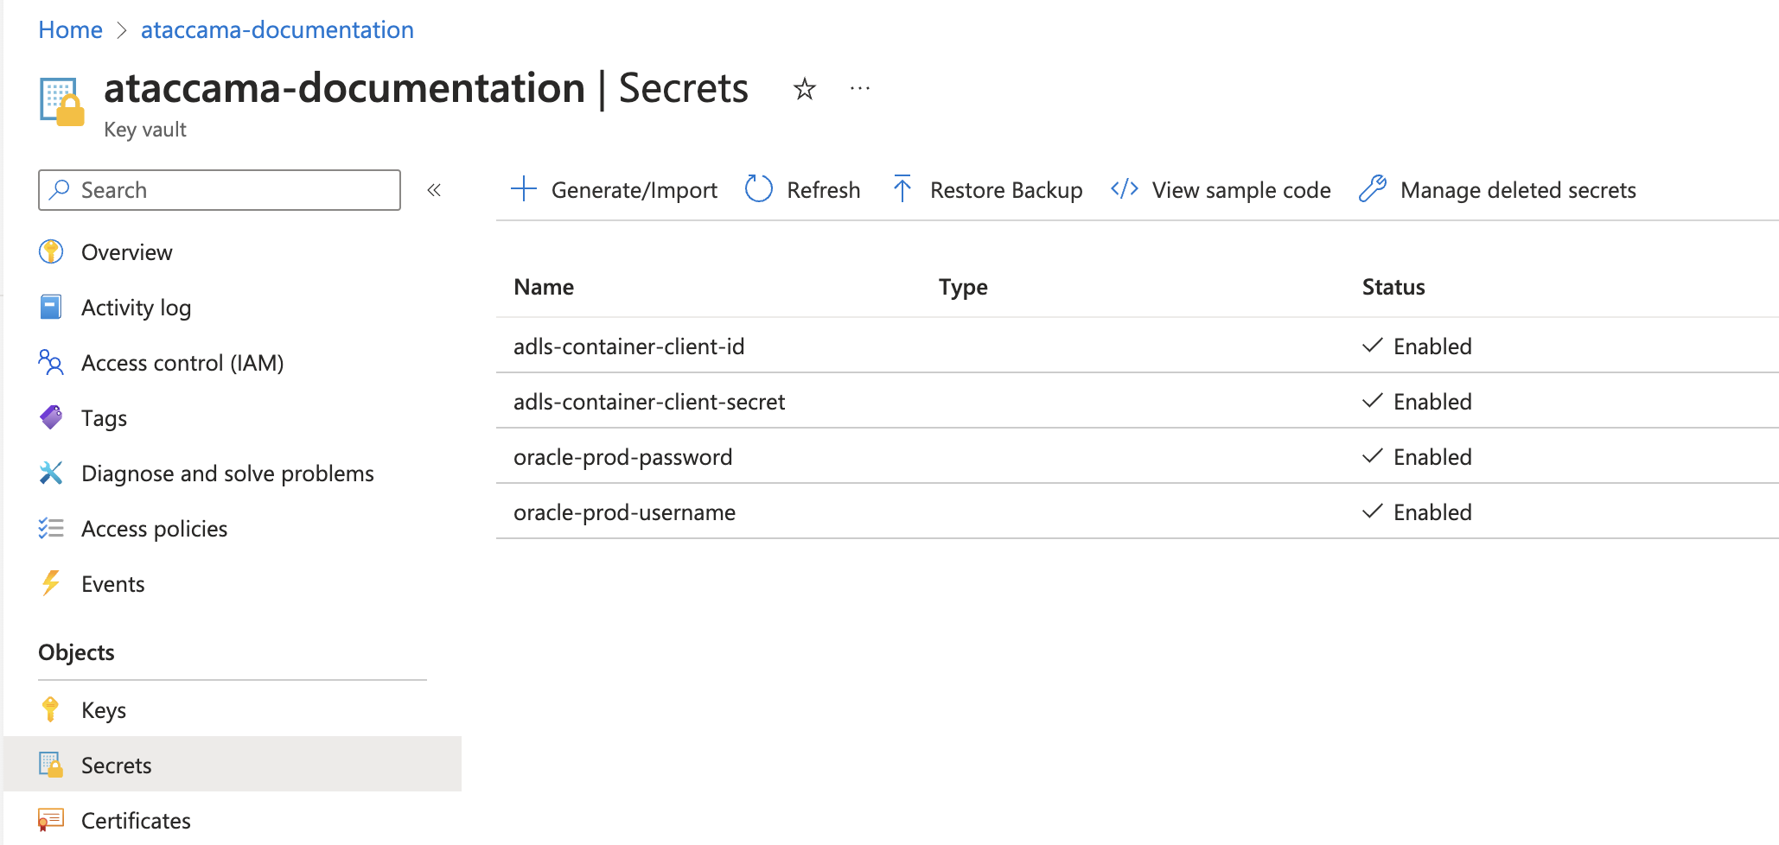Open Diagnose and solve problems
1779x845 pixels.
(226, 473)
